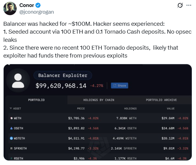The width and height of the screenshot is (196, 165).
Task: Open the three-dot more options menu
Action: (189, 5)
